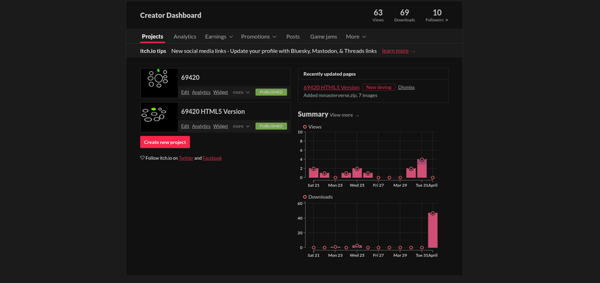Screen dimensions: 600x283
Task: Open Widget for the 69420 project
Action: coord(221,92)
